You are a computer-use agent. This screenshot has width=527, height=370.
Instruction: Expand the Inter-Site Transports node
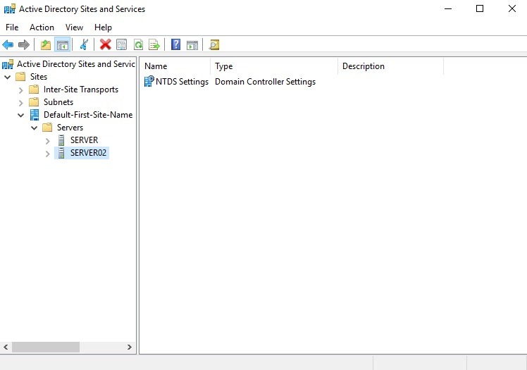pyautogui.click(x=21, y=90)
